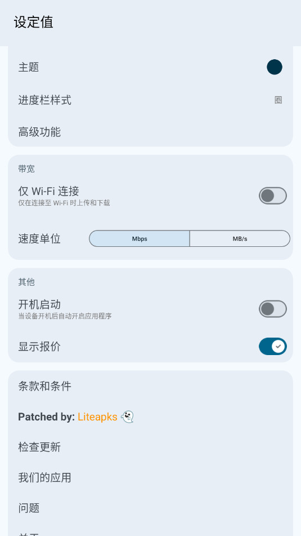Viewport: 301px width, 536px height.
Task: Turn on the 开机启动 switch
Action: click(273, 309)
